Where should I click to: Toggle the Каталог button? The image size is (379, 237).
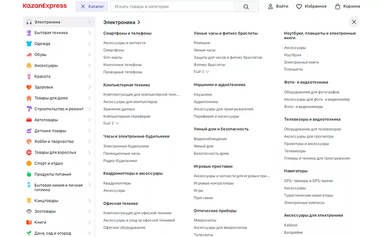pyautogui.click(x=92, y=7)
